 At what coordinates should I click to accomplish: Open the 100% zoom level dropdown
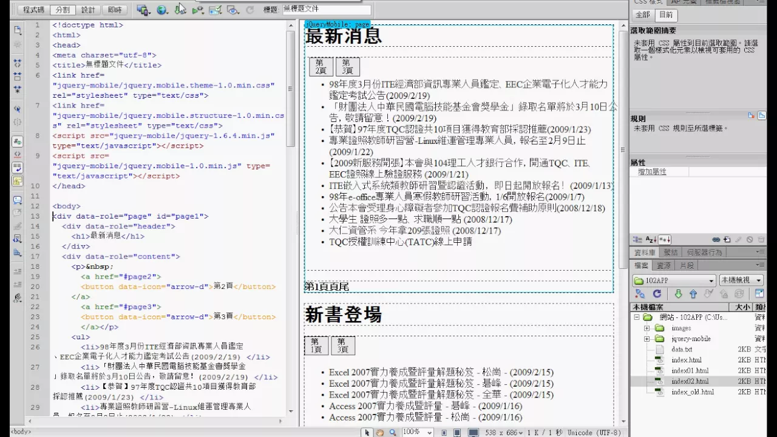coord(418,432)
